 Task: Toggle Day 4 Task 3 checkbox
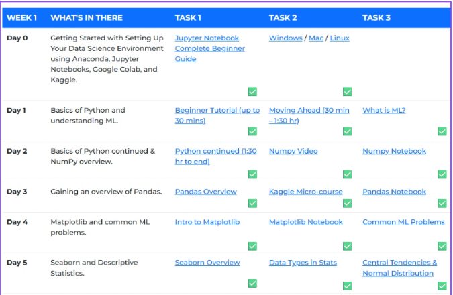[442, 246]
